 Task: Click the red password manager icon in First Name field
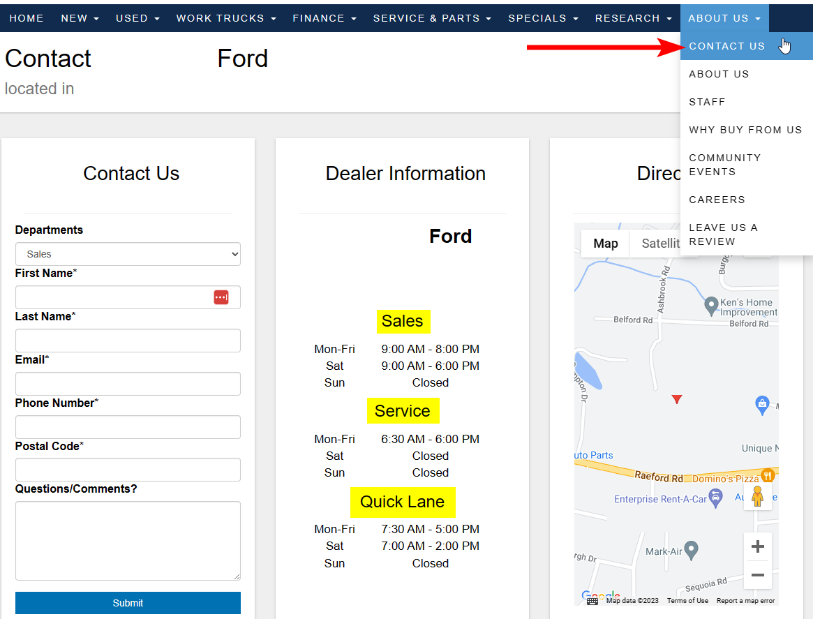click(221, 297)
